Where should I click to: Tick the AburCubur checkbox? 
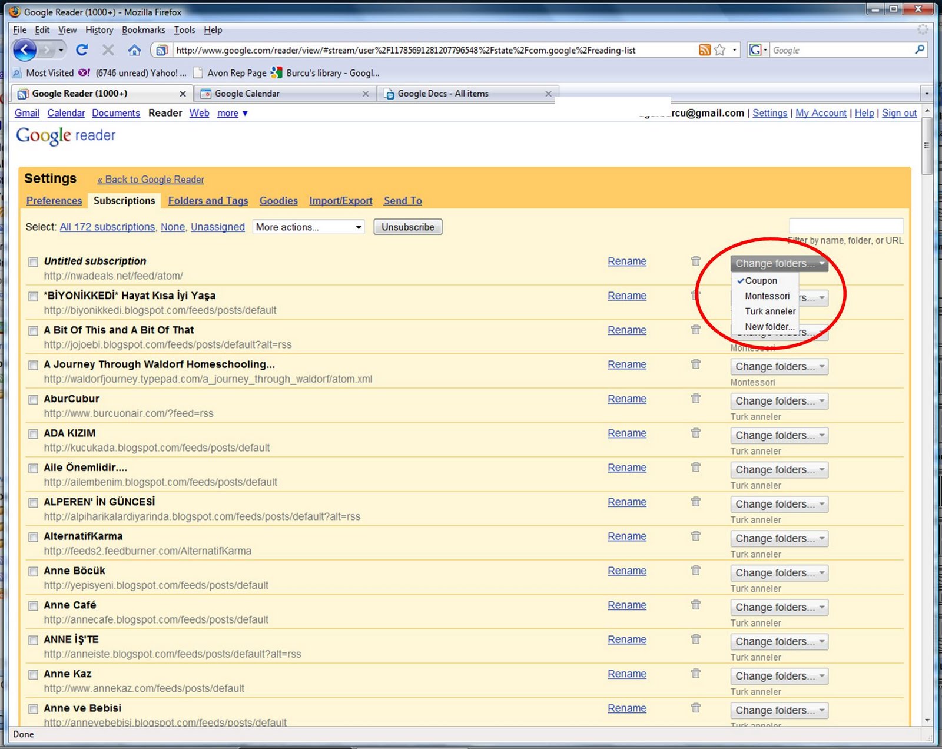[34, 399]
